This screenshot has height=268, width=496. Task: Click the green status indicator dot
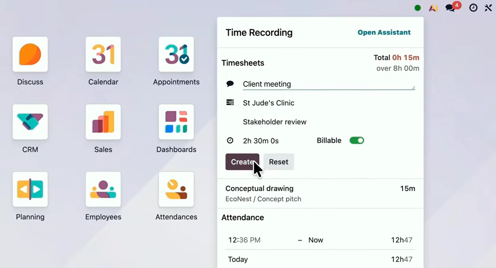coord(418,8)
